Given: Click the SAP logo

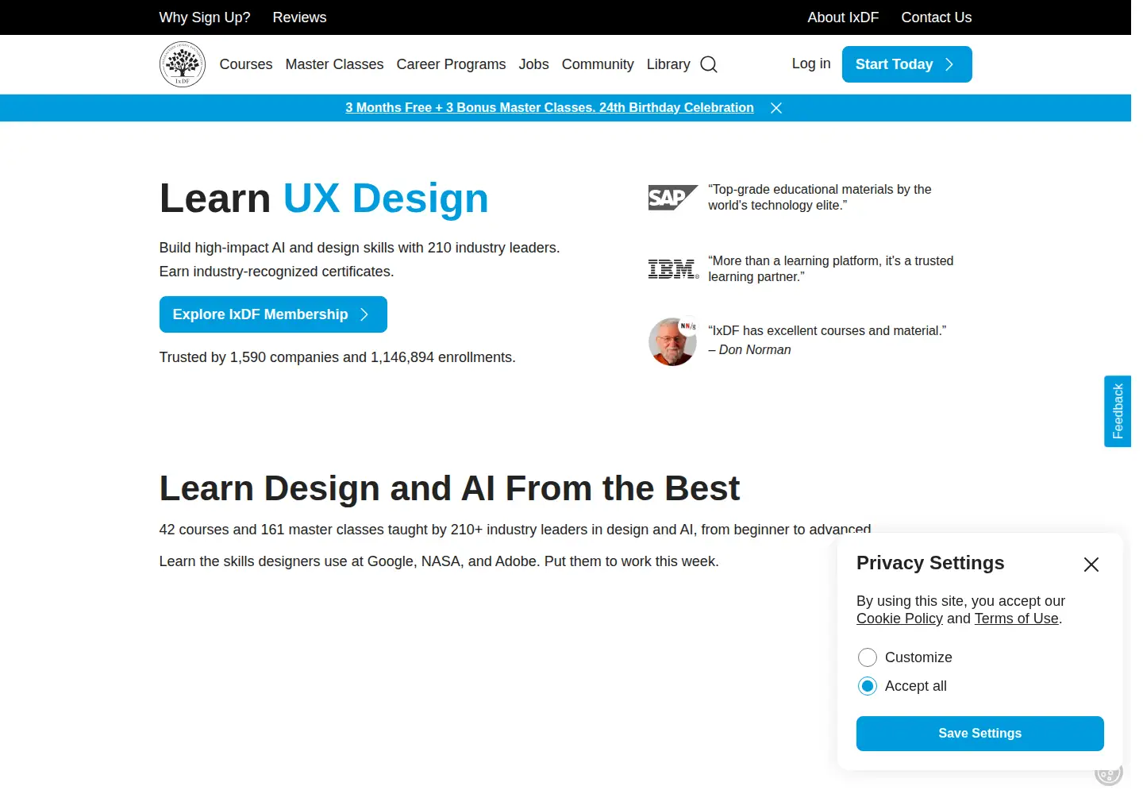Looking at the screenshot, I should tap(673, 198).
